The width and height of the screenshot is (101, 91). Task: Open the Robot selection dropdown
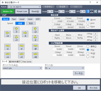coord(24,7)
